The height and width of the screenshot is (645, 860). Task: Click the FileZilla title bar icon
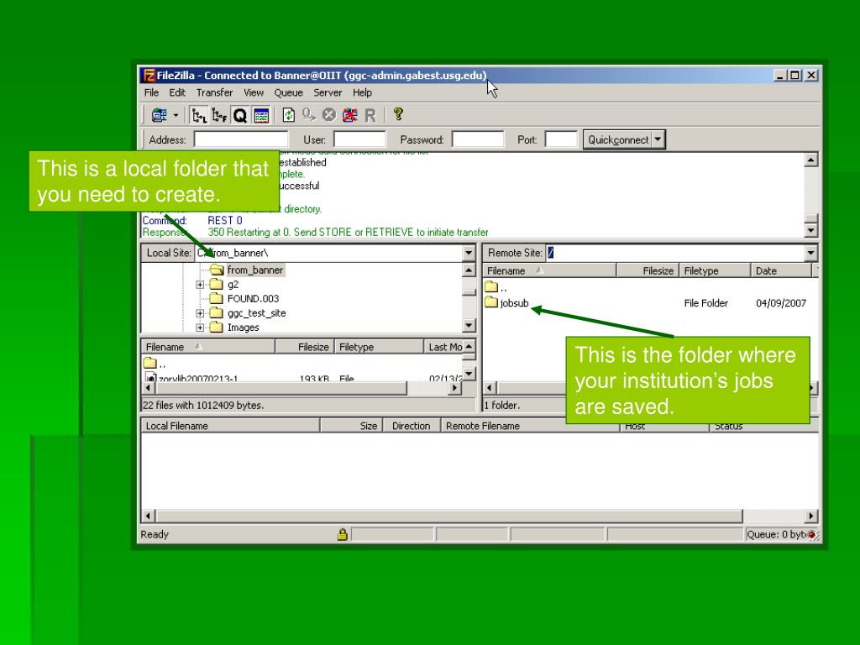click(148, 75)
